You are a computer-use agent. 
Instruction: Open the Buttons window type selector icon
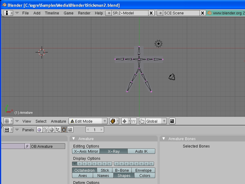click(x=8, y=130)
